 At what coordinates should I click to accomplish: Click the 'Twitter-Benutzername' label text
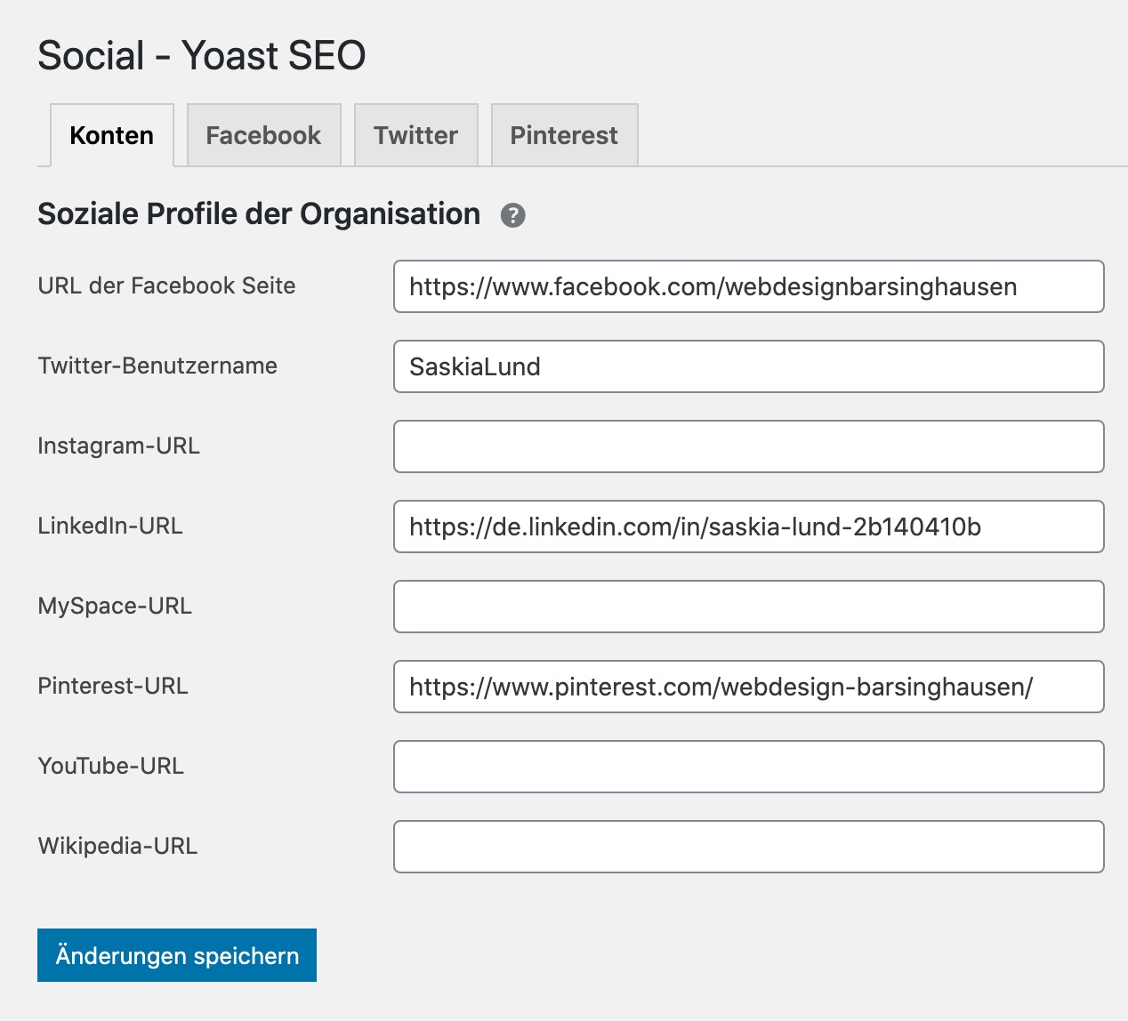(x=157, y=366)
